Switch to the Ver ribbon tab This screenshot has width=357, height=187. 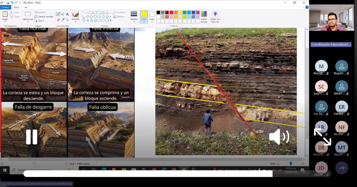tap(26, 8)
